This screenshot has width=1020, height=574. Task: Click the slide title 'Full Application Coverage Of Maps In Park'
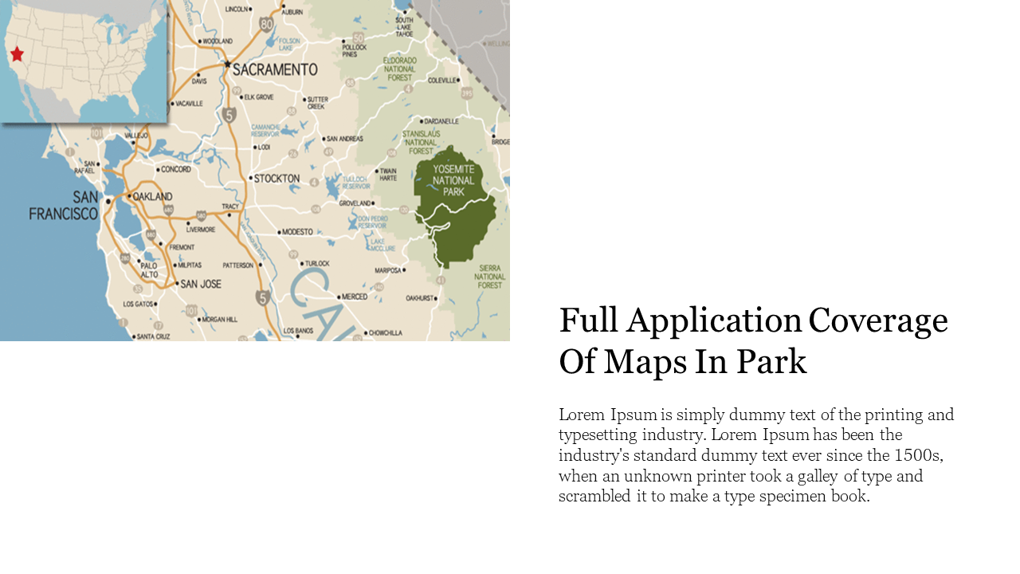pos(753,340)
